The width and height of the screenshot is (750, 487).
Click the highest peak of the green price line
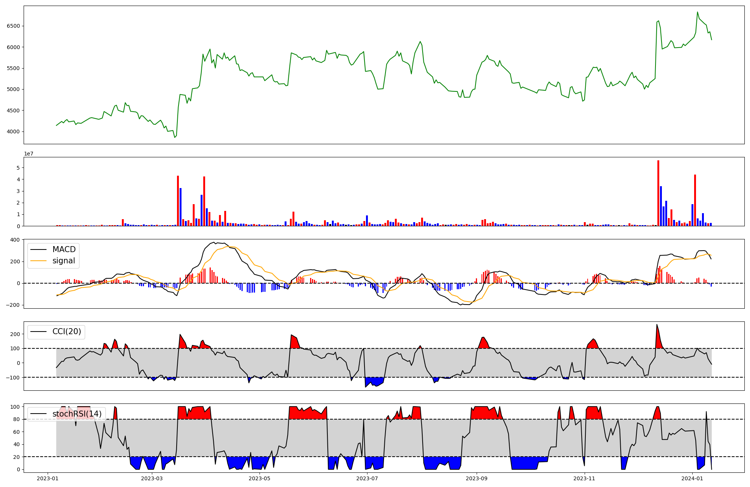coord(697,12)
